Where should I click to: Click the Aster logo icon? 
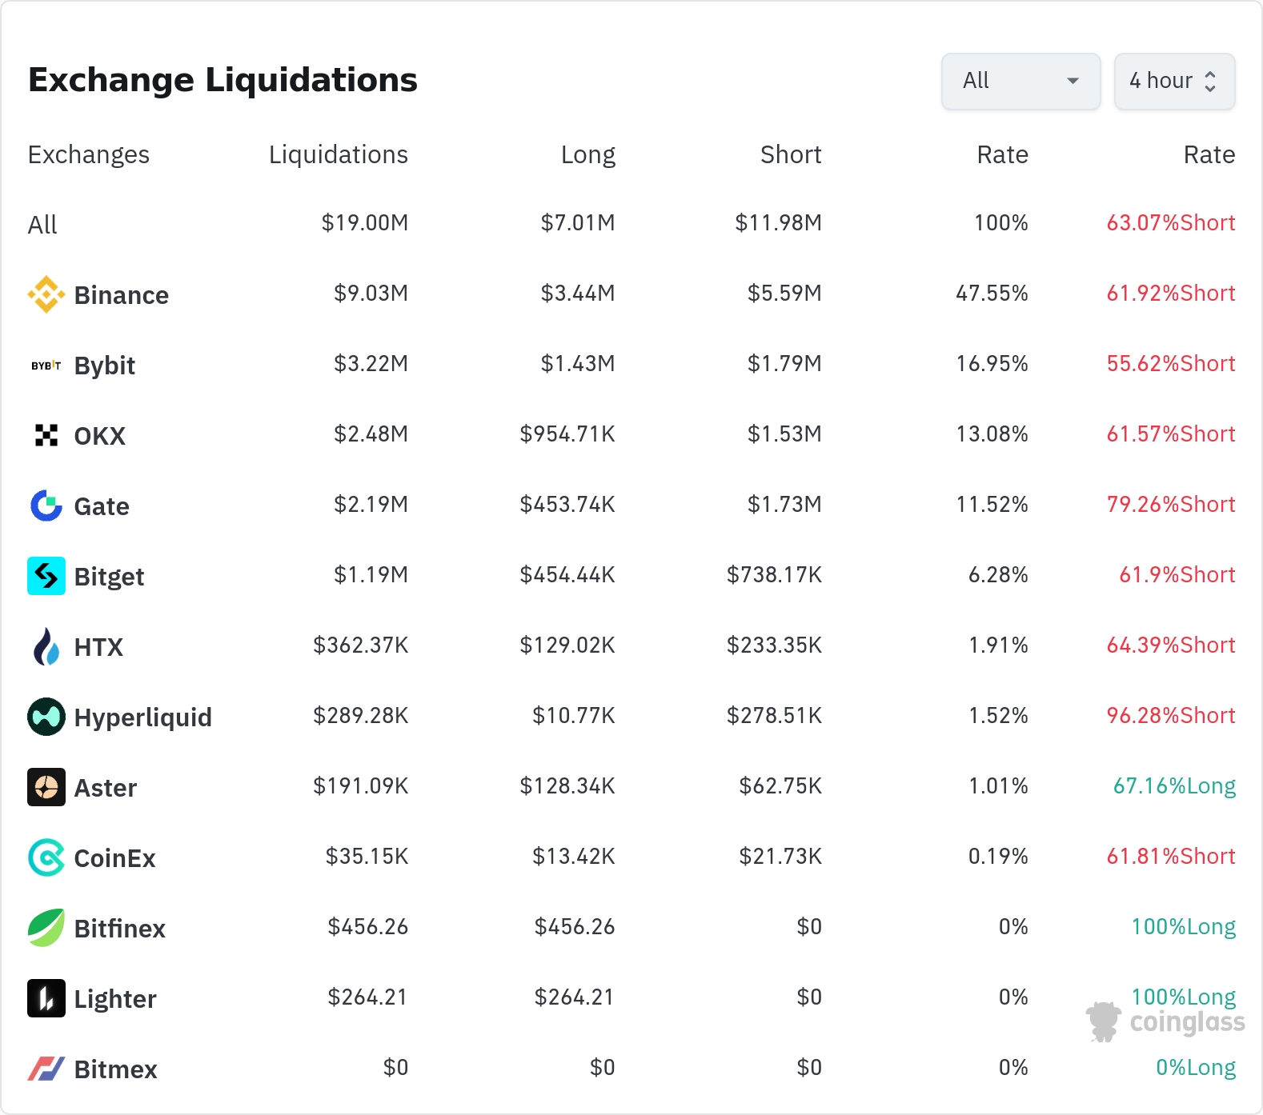click(46, 787)
